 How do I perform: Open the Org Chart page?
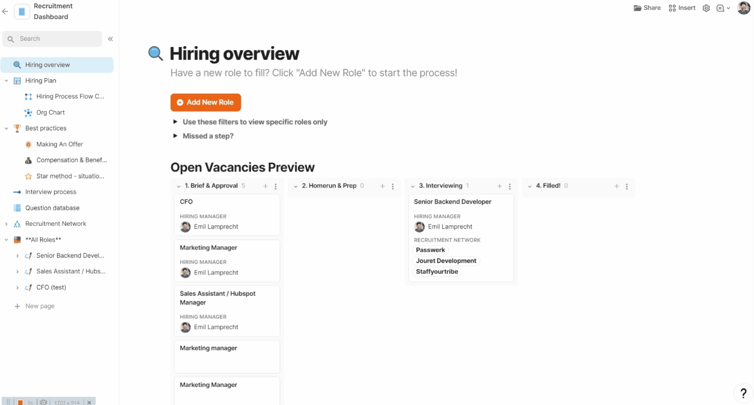coord(50,113)
